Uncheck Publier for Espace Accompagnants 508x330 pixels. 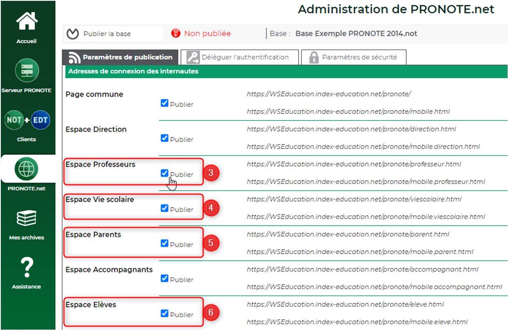click(164, 279)
